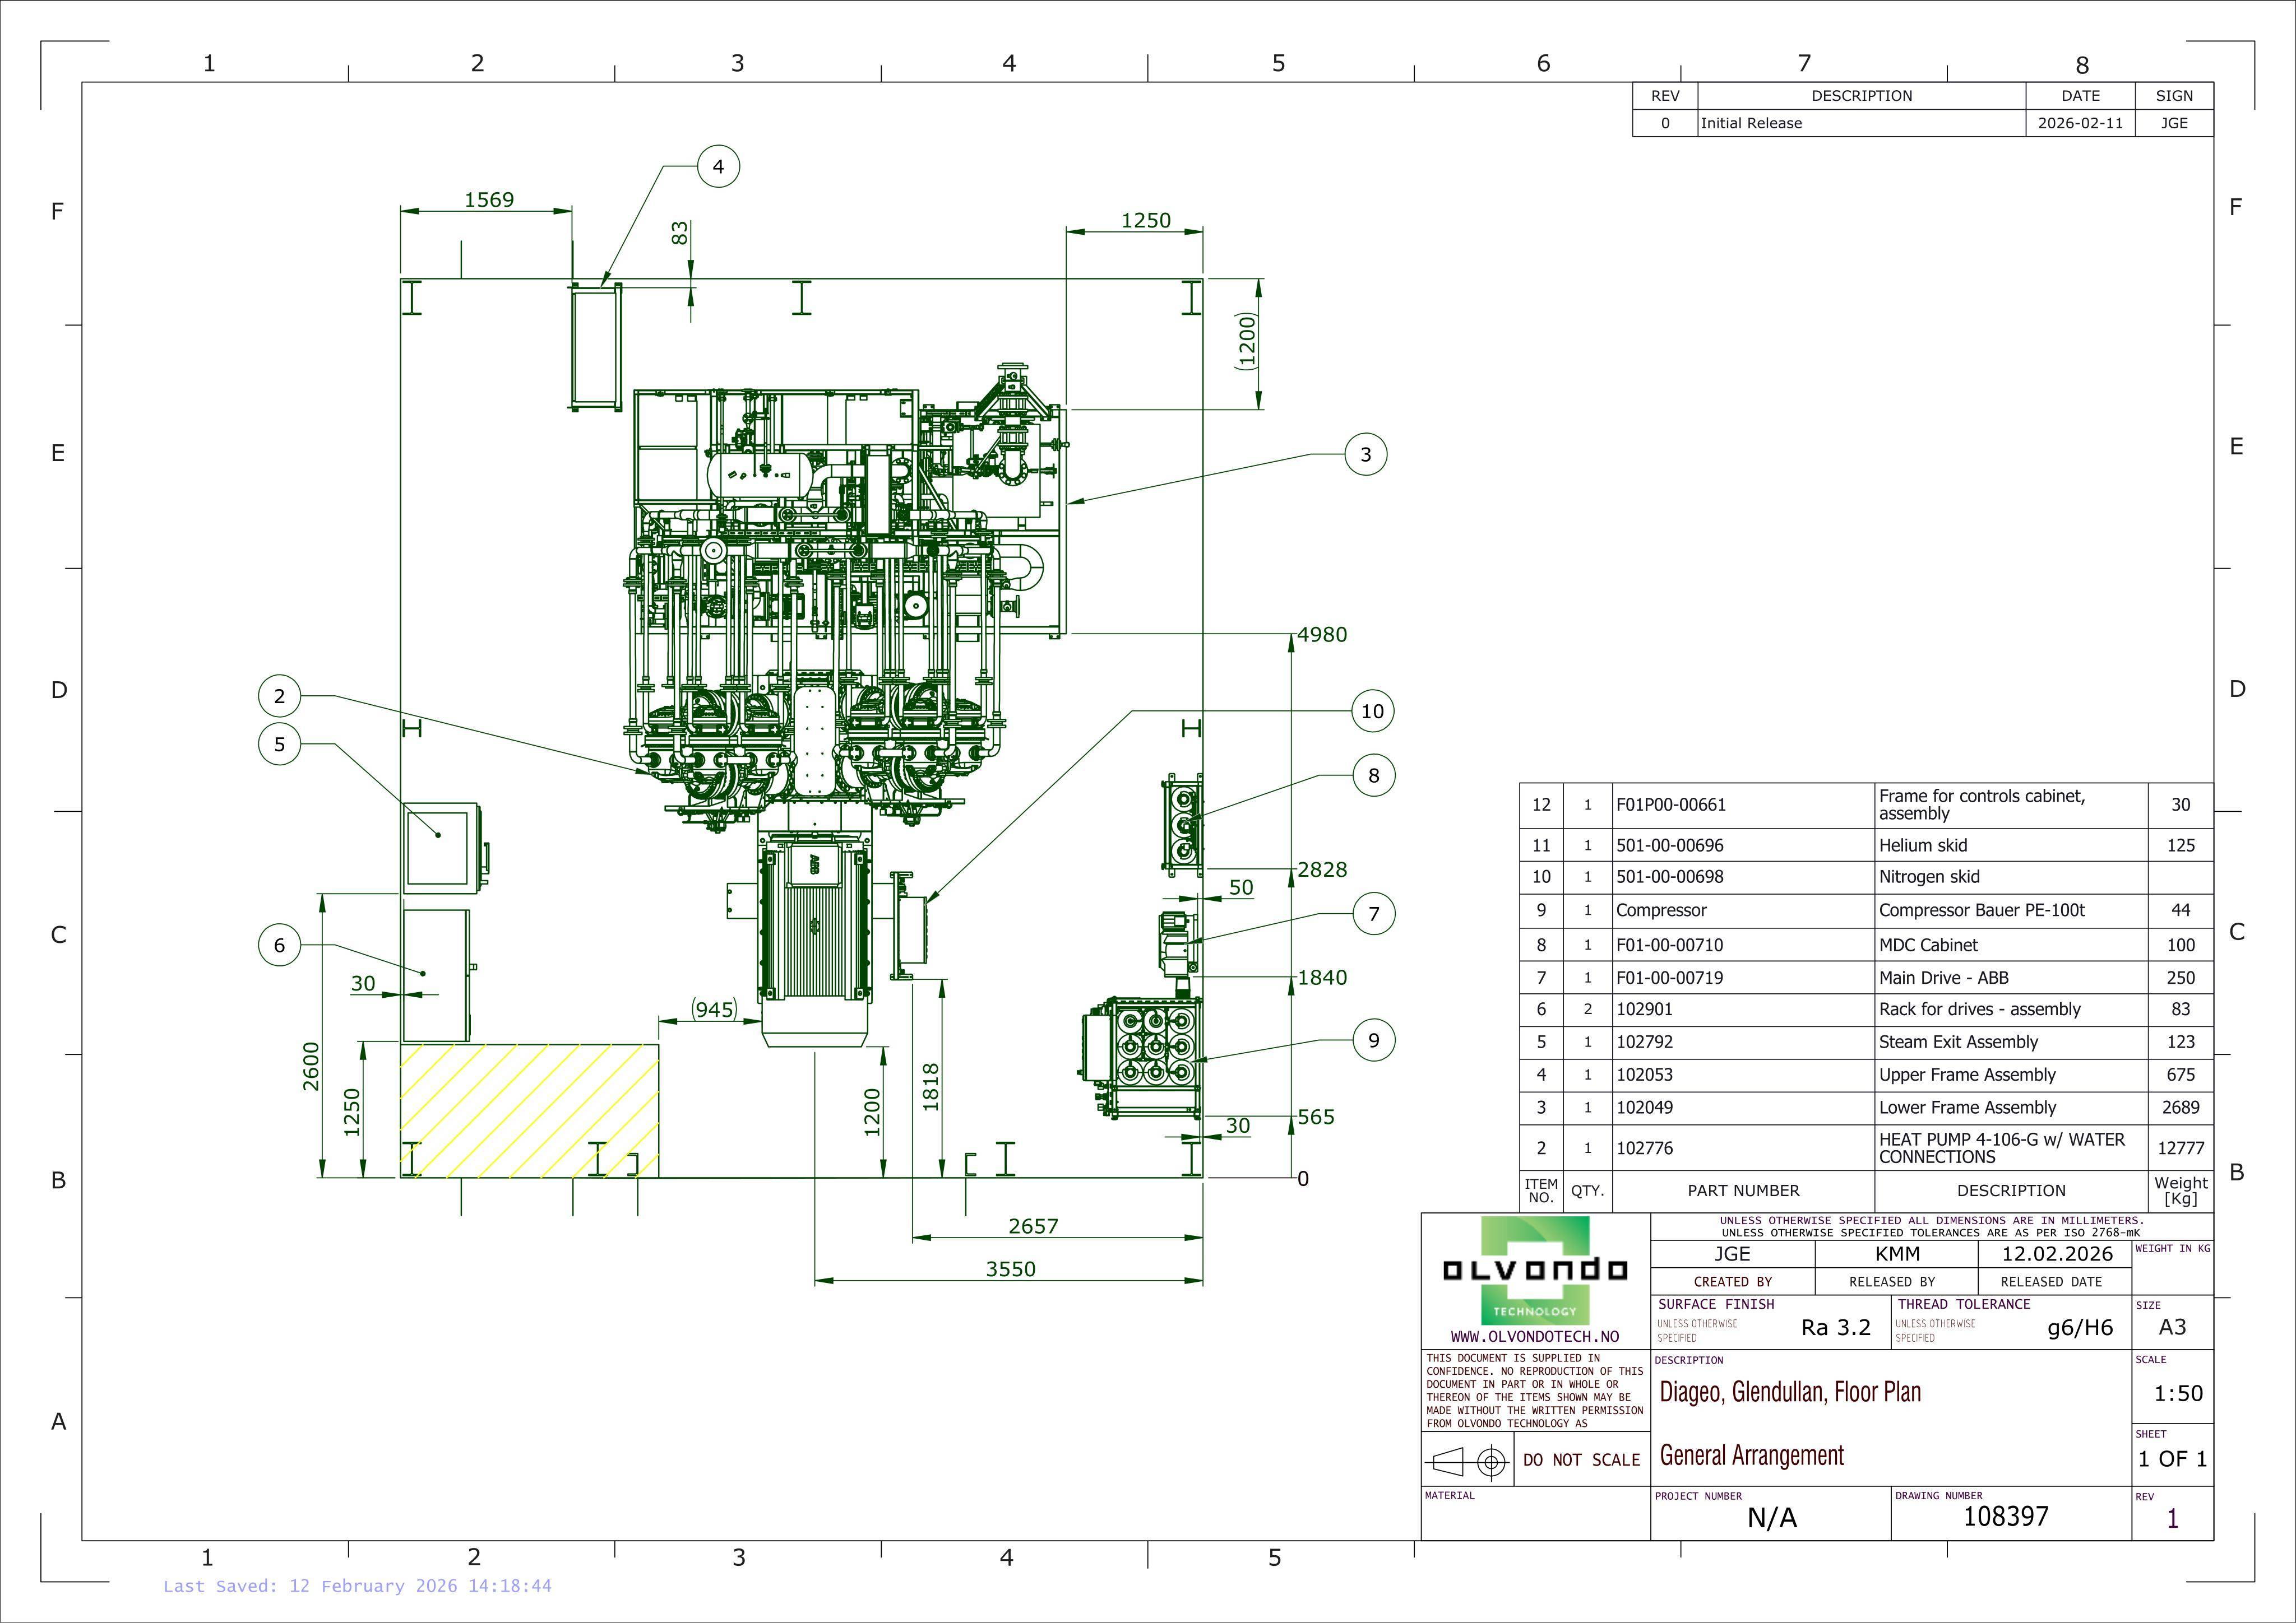Screen dimensions: 2296x1623
Task: Click revision date 2026-02-11
Action: [2080, 123]
